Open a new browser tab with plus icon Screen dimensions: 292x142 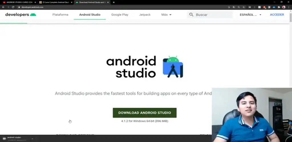pos(113,2)
